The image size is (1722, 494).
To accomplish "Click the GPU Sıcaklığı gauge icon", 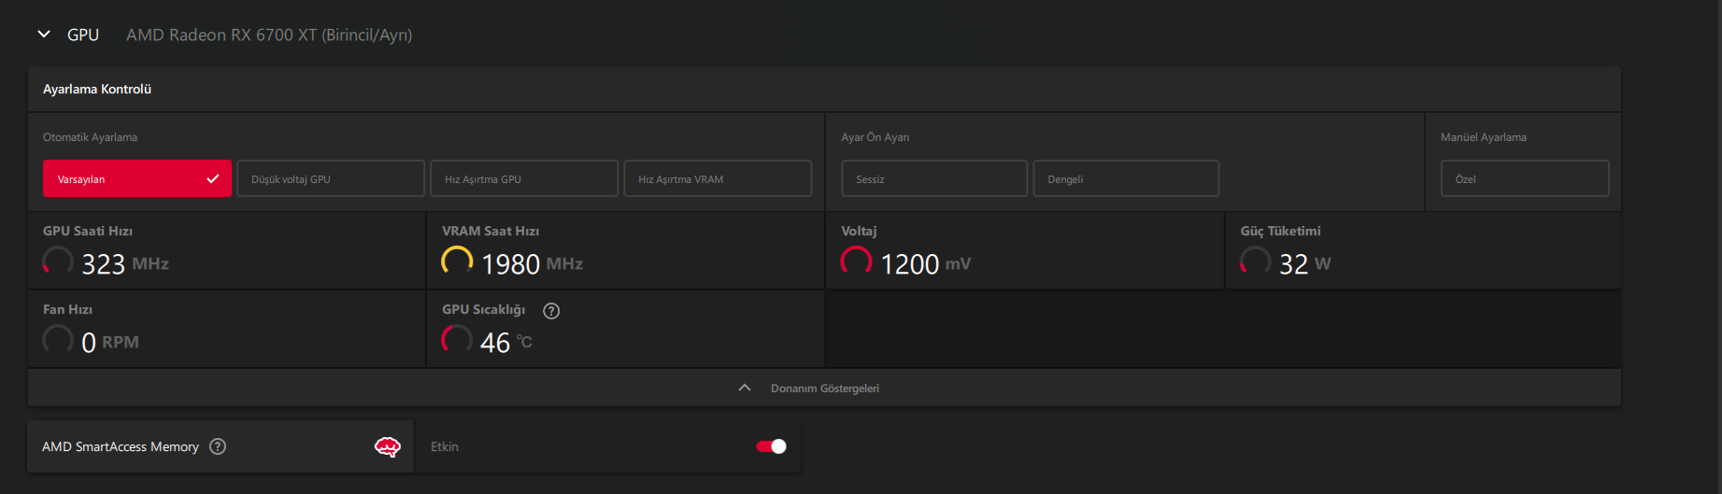I will (x=457, y=339).
